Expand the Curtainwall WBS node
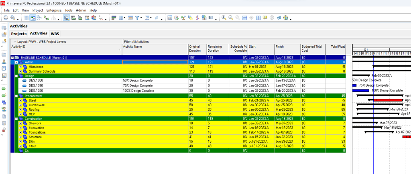Screen dimensions: 411x174 [x=20, y=105]
